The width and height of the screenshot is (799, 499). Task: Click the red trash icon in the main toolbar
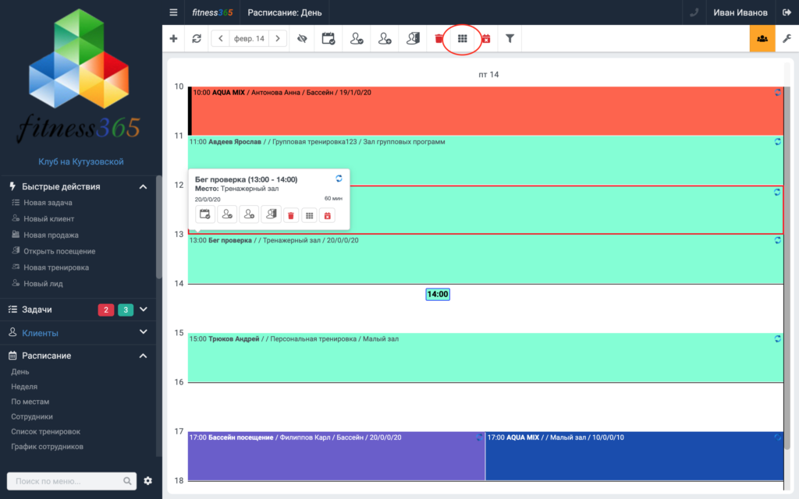coord(439,39)
